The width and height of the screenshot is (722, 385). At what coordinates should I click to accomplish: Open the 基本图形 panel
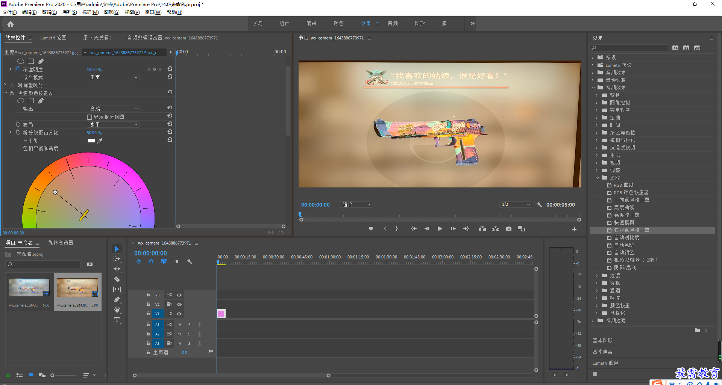point(602,340)
